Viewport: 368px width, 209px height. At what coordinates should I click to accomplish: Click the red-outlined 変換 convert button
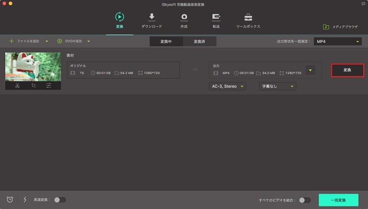click(347, 70)
